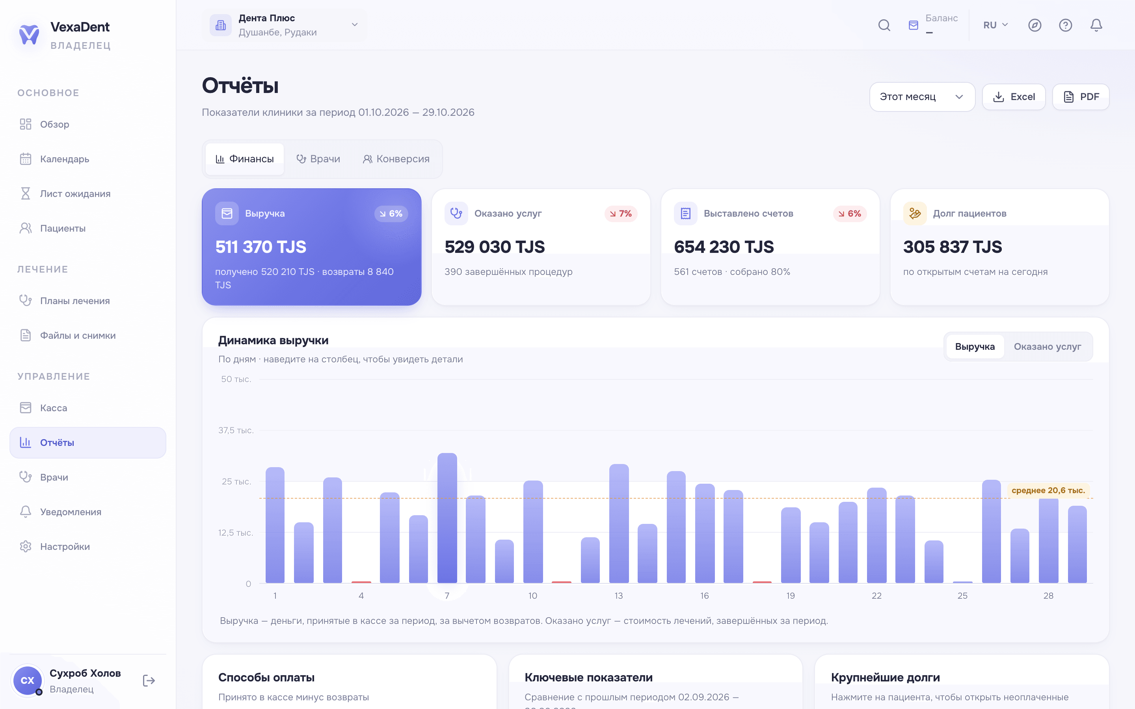1135x709 pixels.
Task: Click the search magnifier icon
Action: point(884,25)
